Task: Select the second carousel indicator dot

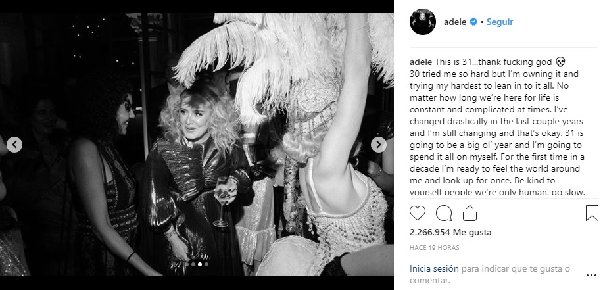Action: pyautogui.click(x=193, y=264)
